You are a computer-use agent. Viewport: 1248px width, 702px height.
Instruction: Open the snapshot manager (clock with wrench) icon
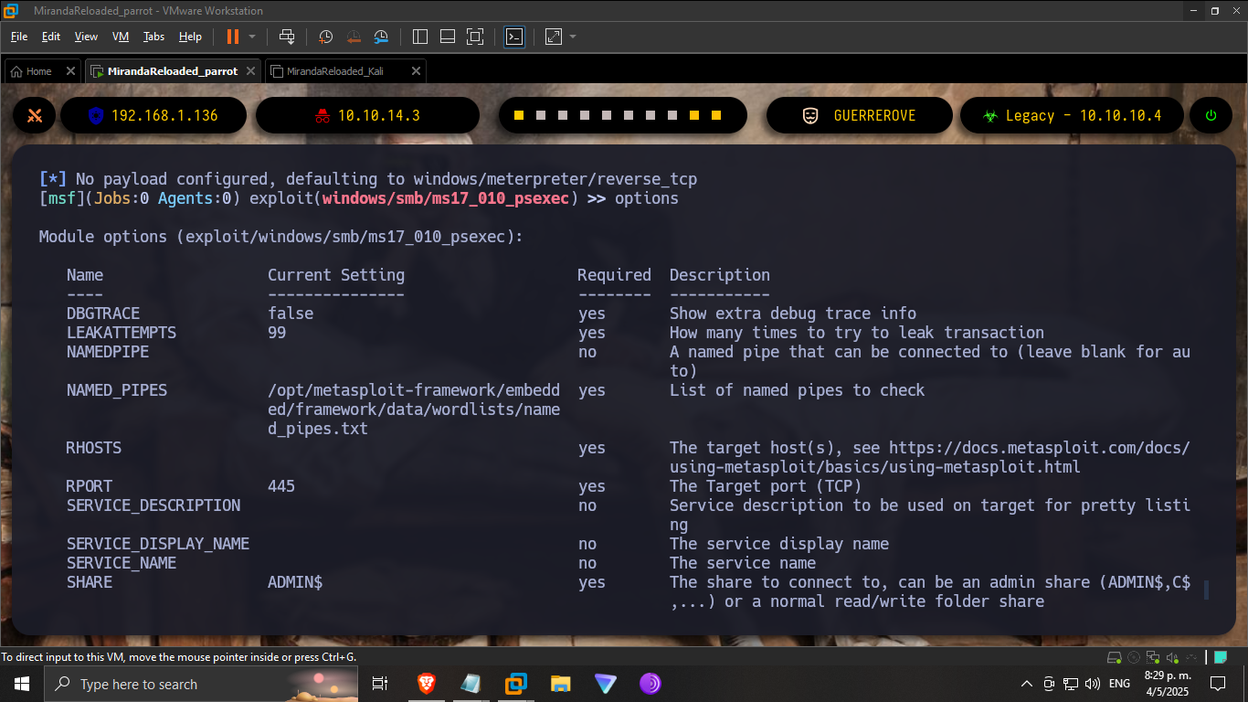point(381,37)
